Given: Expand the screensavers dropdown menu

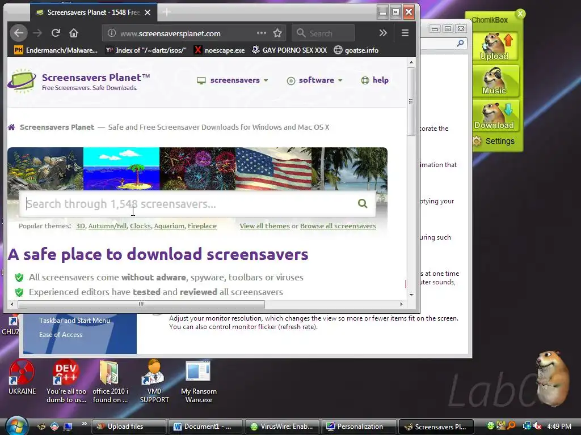Looking at the screenshot, I should coord(232,80).
